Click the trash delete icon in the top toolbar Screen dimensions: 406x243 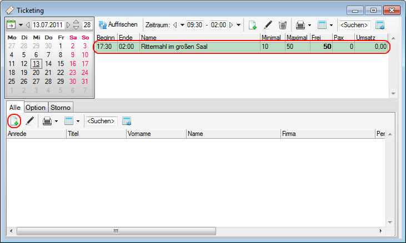tap(283, 25)
